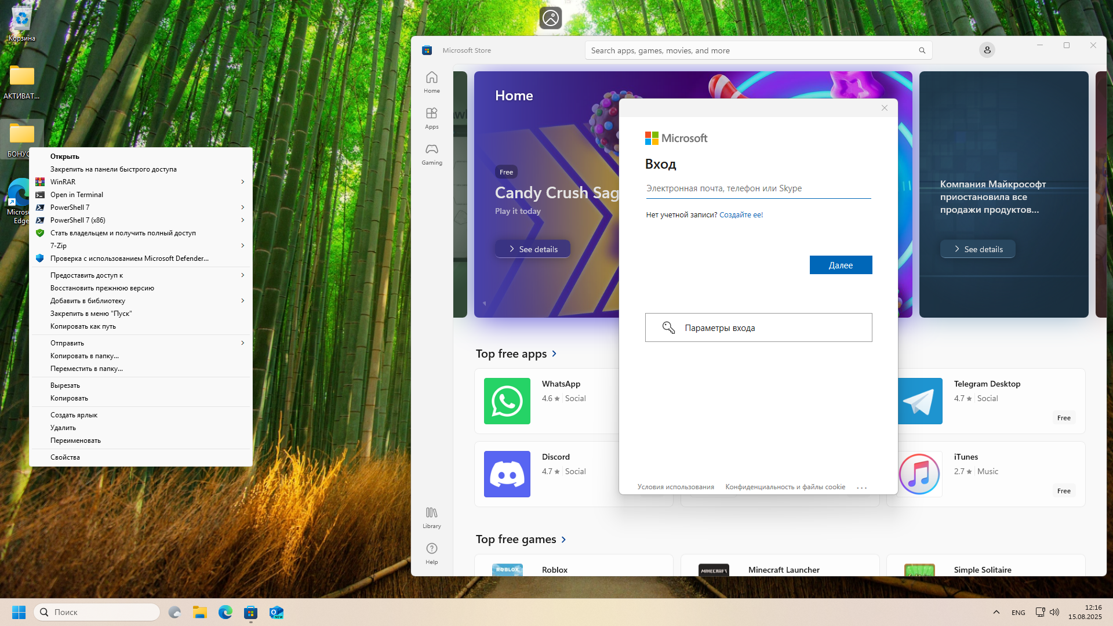The image size is (1113, 626).
Task: Click the Далее button in sign-in dialog
Action: point(841,265)
